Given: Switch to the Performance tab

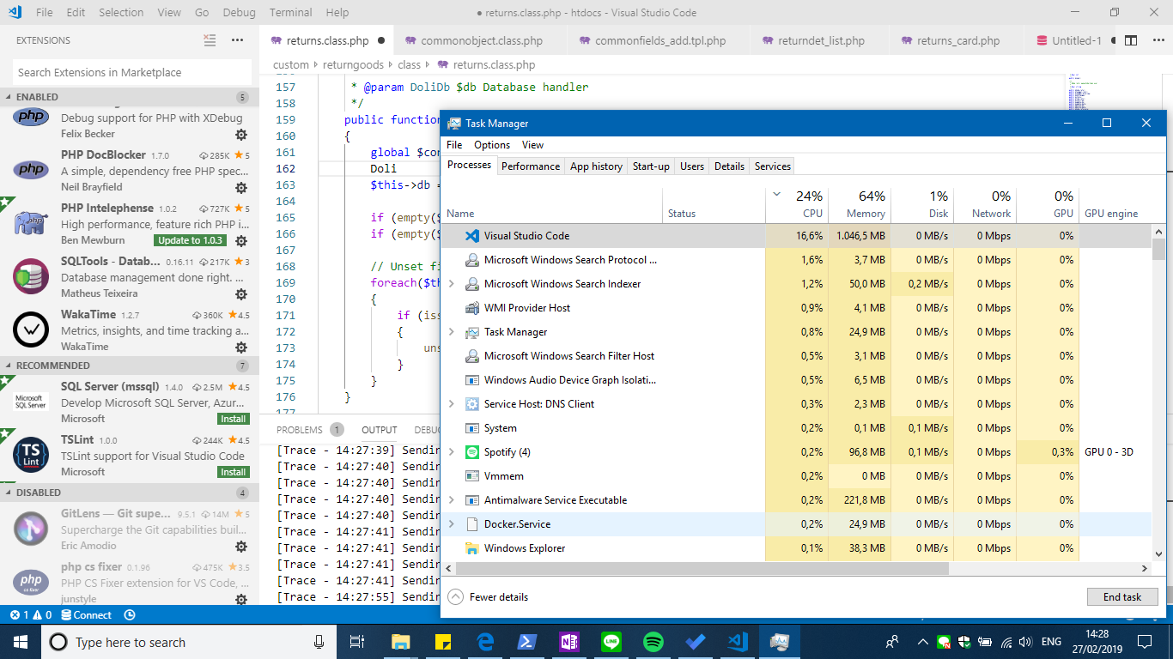Looking at the screenshot, I should [x=531, y=166].
